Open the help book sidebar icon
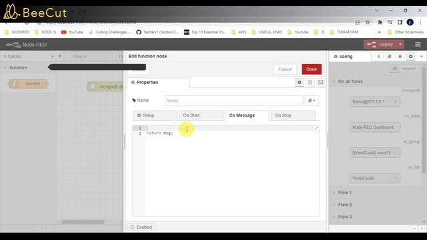This screenshot has height=240, width=427. pyautogui.click(x=389, y=56)
